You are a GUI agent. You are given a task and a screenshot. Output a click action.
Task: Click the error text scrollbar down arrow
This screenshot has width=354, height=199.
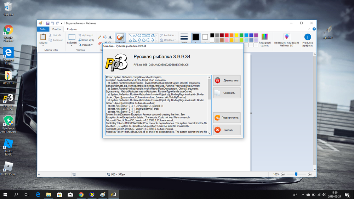click(210, 132)
